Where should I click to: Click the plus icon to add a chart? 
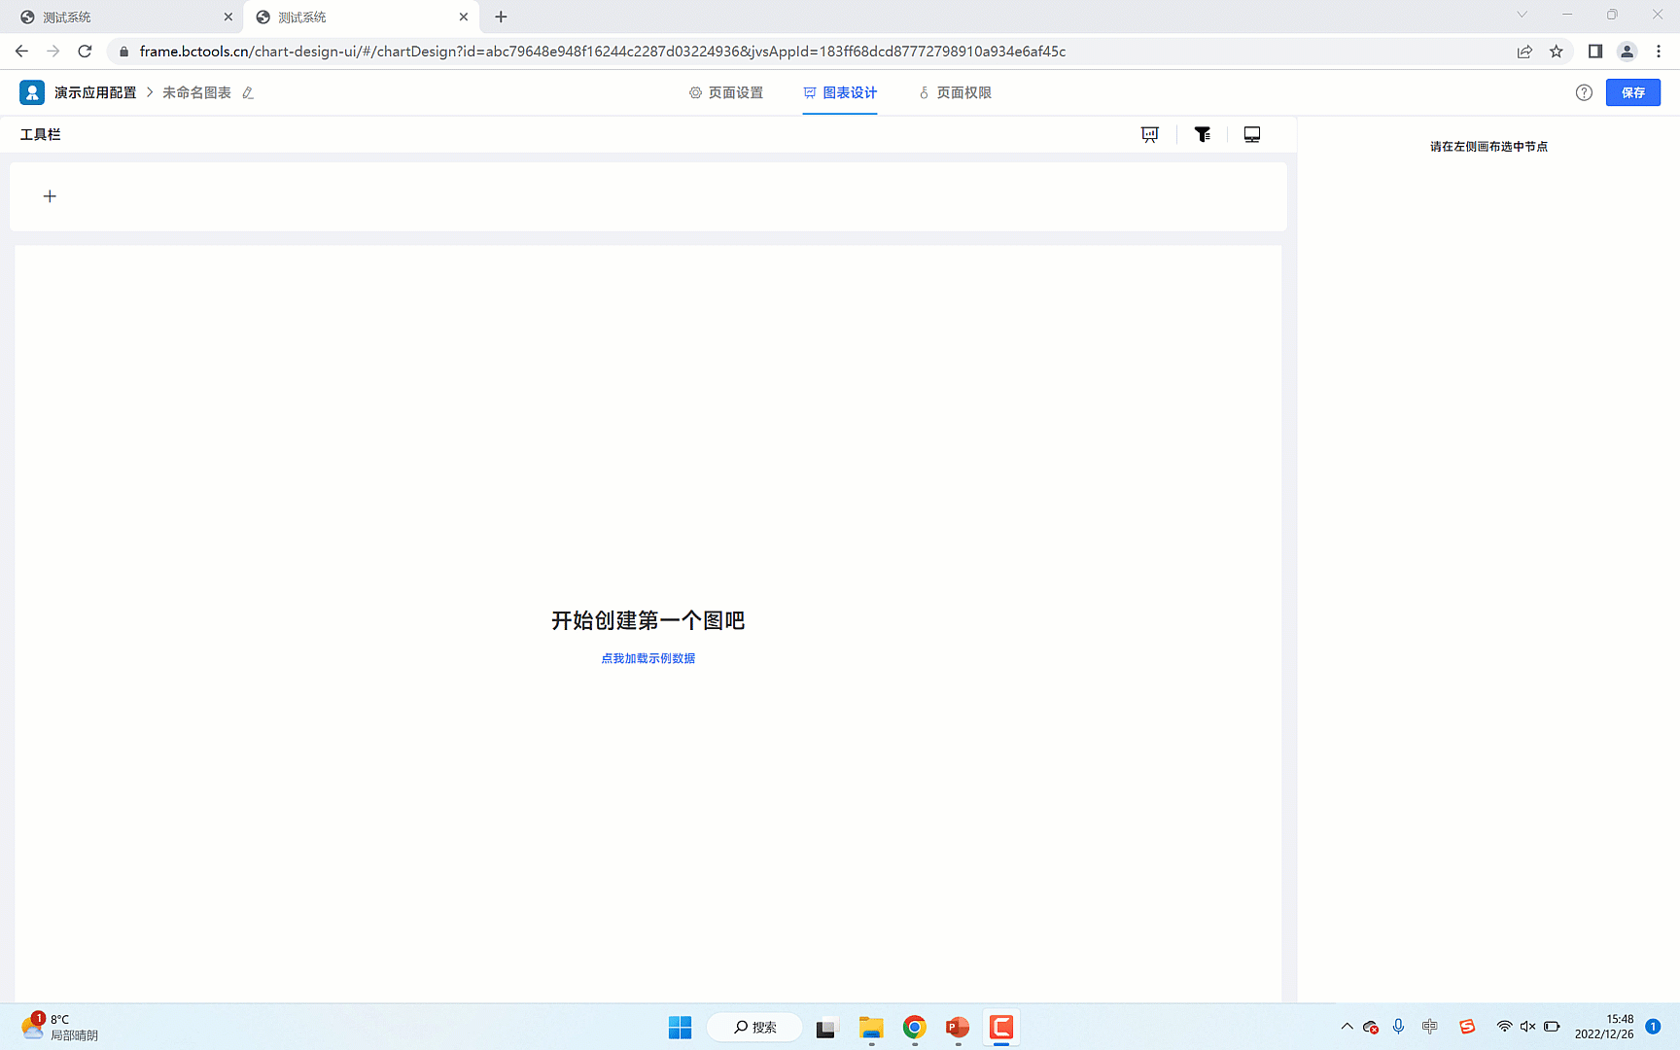pyautogui.click(x=50, y=195)
